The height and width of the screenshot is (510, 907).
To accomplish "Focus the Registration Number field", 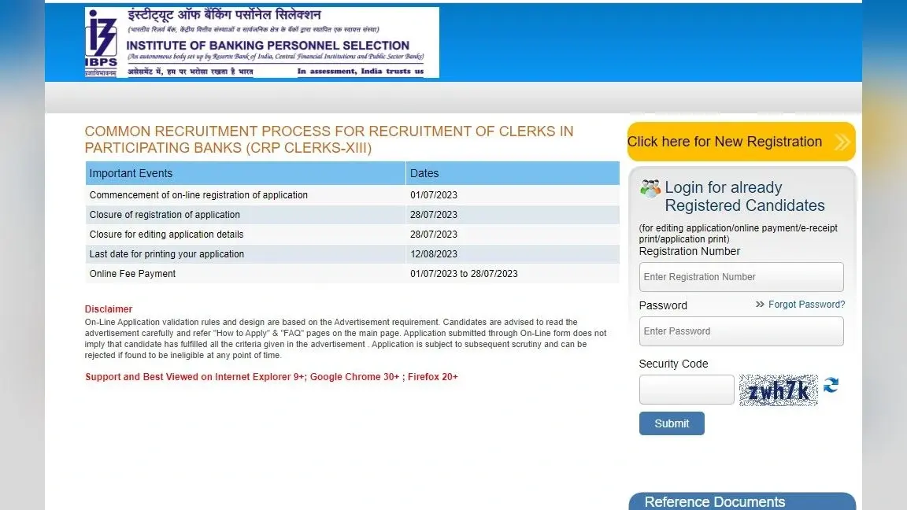I will [x=741, y=277].
